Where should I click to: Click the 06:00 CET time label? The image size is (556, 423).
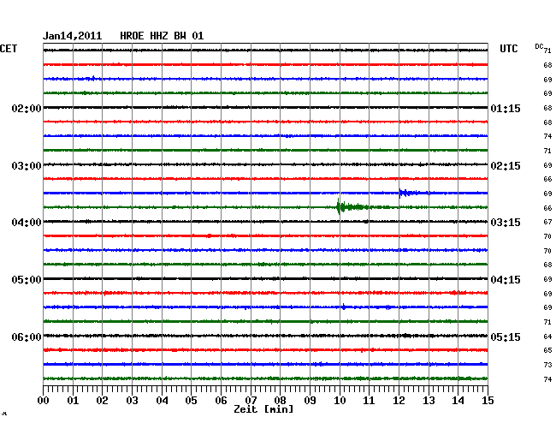click(27, 337)
